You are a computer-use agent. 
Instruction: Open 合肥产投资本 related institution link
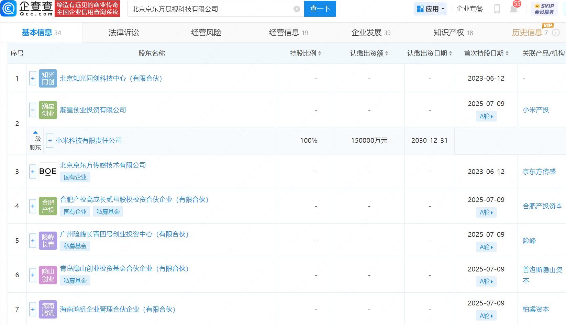pyautogui.click(x=542, y=206)
